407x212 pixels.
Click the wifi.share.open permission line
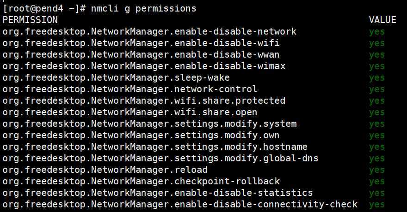point(130,112)
